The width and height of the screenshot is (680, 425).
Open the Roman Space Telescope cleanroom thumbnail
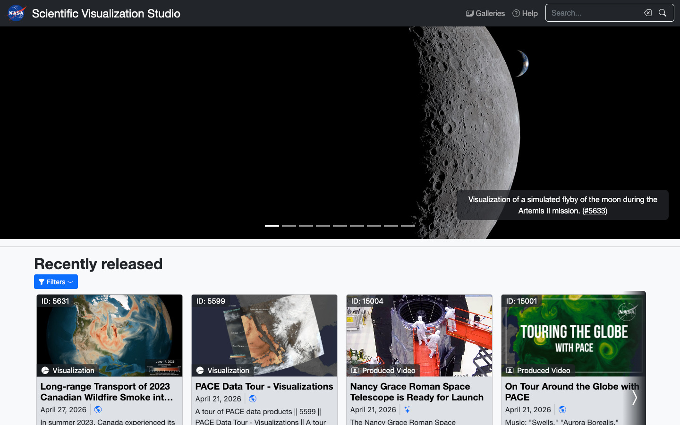tap(419, 335)
